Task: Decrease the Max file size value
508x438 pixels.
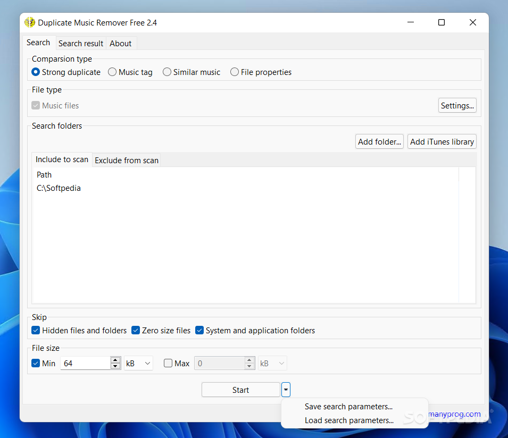Action: click(x=249, y=366)
